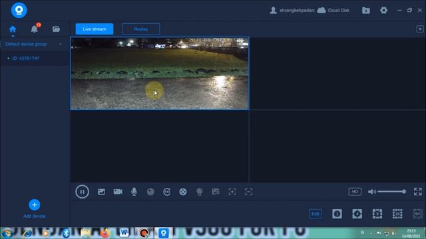The width and height of the screenshot is (426, 239).
Task: Start video recording with camera icon
Action: (118, 192)
